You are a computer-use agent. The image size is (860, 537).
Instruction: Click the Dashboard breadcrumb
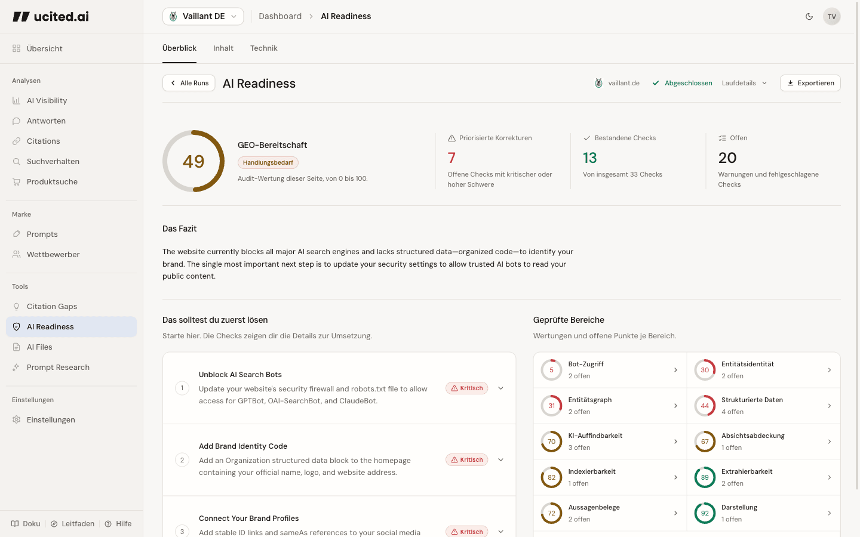click(x=280, y=17)
